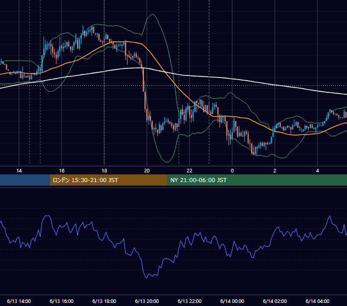
Task: Click the hour label 16 on time axis
Action: pyautogui.click(x=62, y=171)
